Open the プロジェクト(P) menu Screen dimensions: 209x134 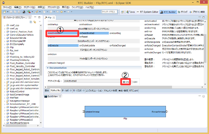coord(54,7)
